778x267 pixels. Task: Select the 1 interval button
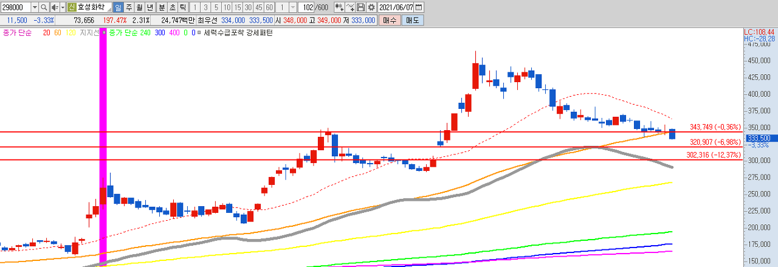[x=195, y=7]
